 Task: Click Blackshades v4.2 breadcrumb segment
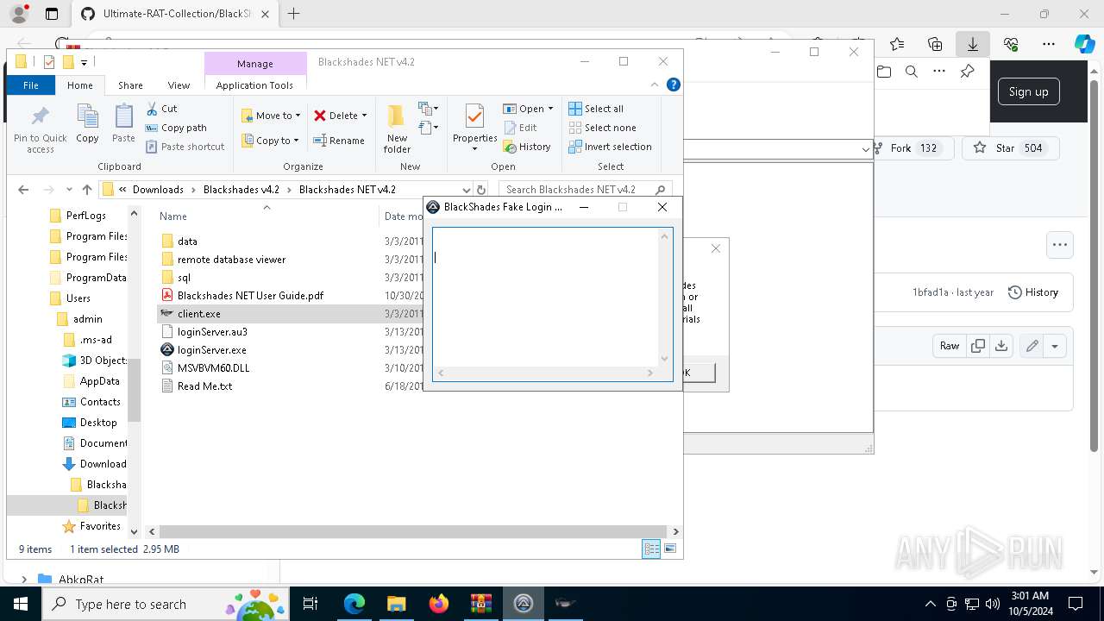click(x=241, y=190)
